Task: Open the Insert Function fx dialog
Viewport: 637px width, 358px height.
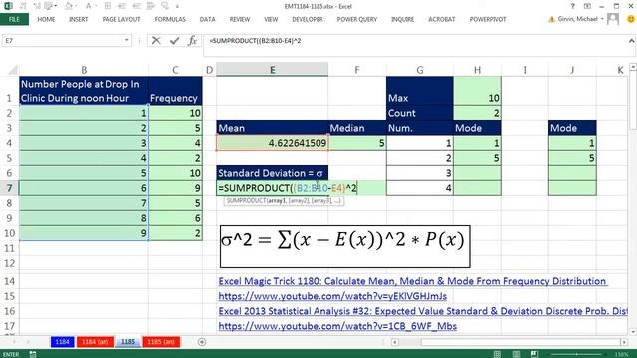Action: 192,40
